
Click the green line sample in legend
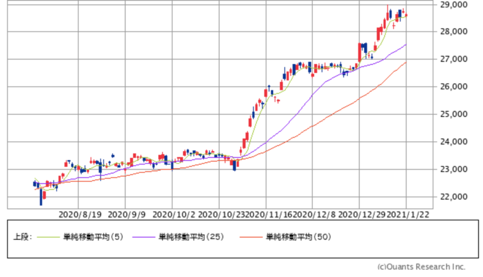pos(48,237)
